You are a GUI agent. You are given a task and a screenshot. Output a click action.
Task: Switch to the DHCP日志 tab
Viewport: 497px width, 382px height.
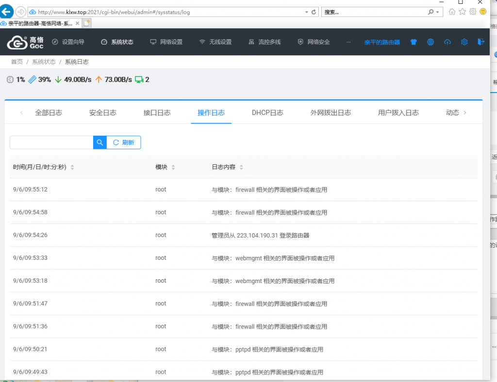(x=267, y=112)
